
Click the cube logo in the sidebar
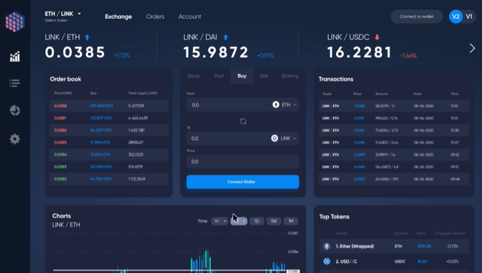pos(15,22)
